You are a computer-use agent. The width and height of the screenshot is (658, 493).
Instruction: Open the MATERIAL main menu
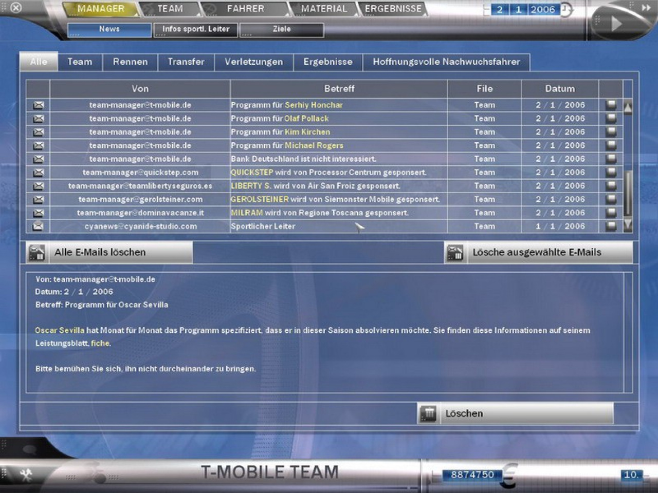click(x=324, y=9)
